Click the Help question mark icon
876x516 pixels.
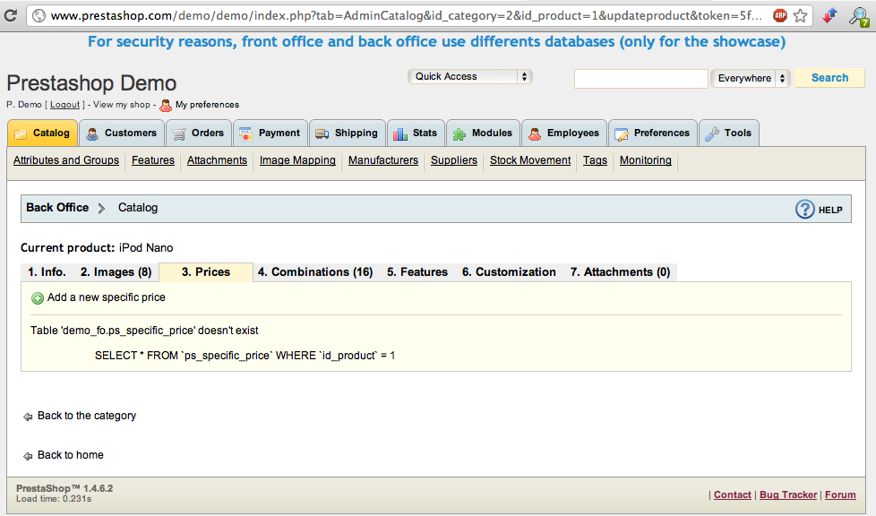click(804, 210)
